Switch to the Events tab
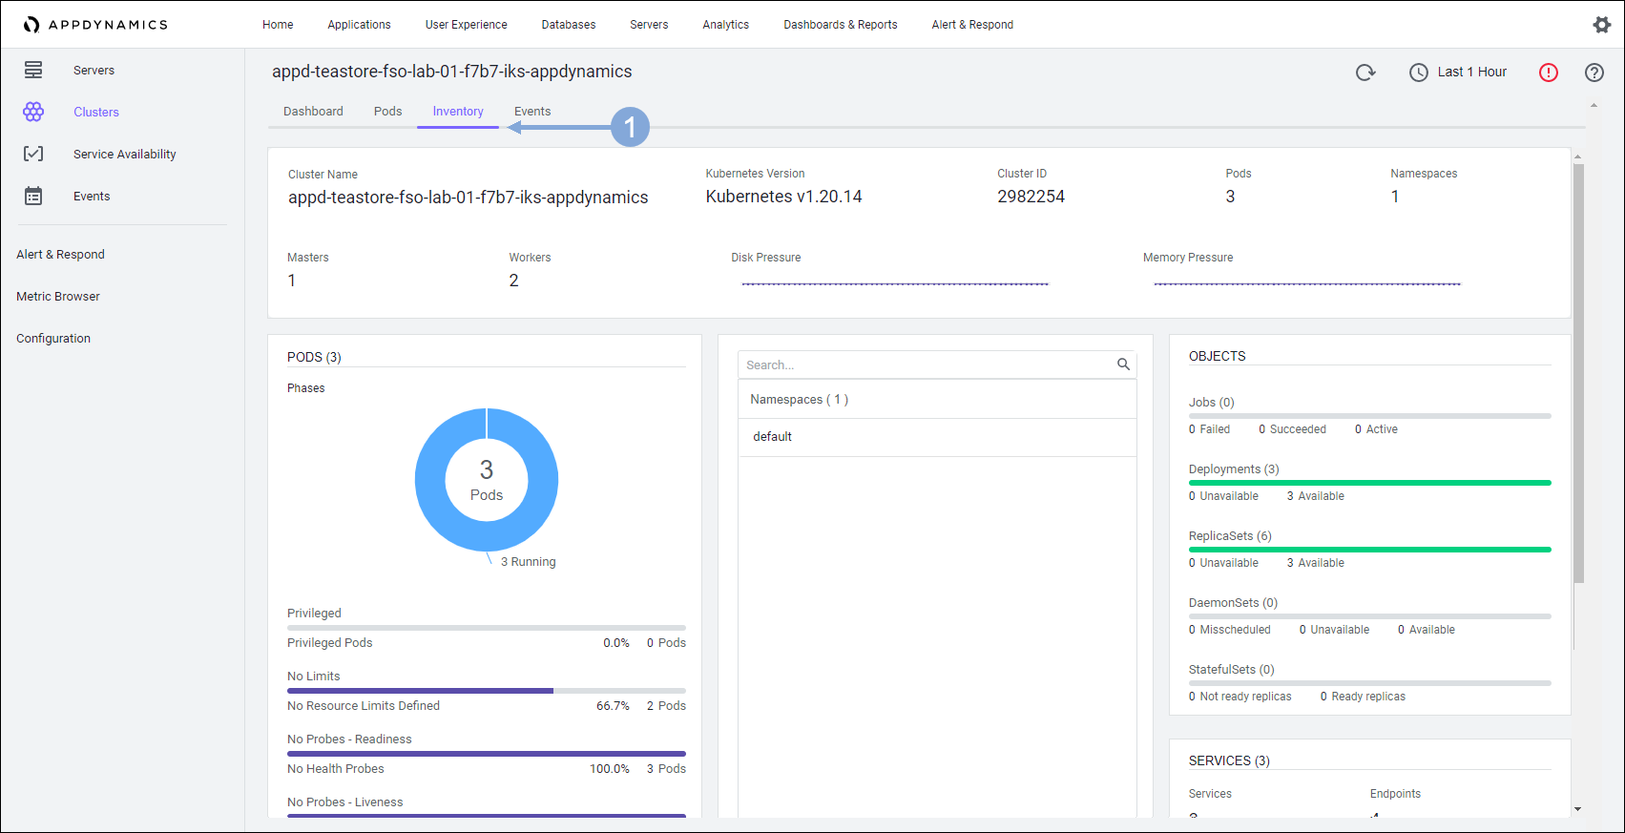Image resolution: width=1625 pixels, height=833 pixels. pos(531,112)
